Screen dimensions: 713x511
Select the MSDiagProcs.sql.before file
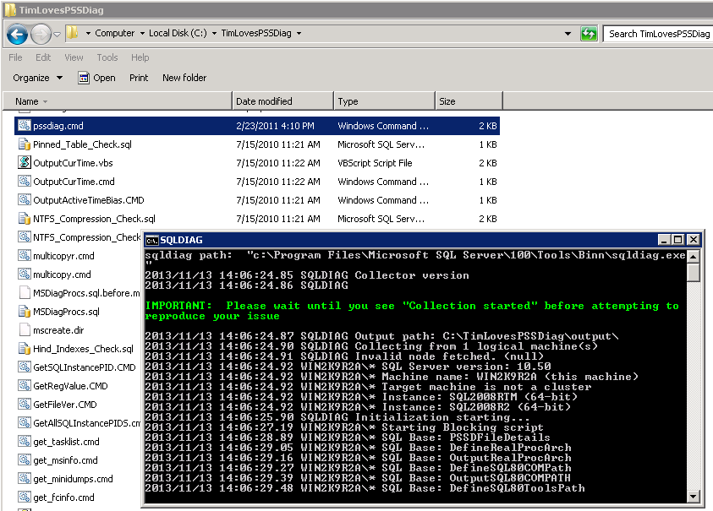point(86,293)
